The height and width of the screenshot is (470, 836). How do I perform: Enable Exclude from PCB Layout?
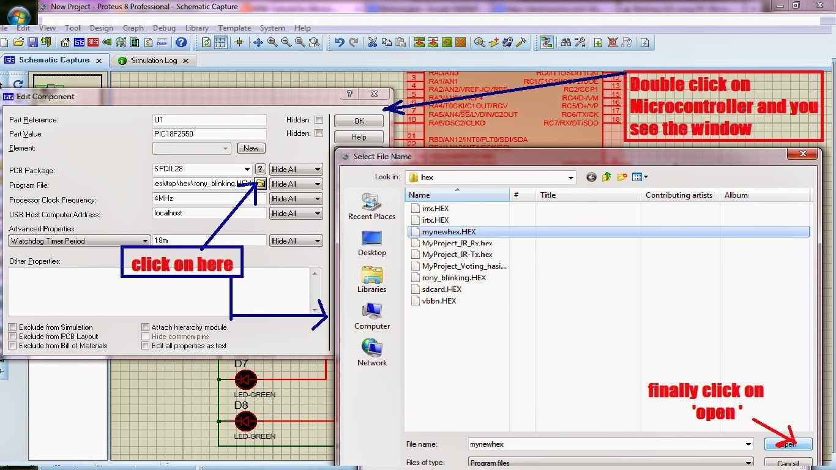12,337
